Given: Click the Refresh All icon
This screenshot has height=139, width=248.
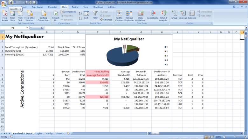Looking at the screenshot, I should (x=56, y=15).
